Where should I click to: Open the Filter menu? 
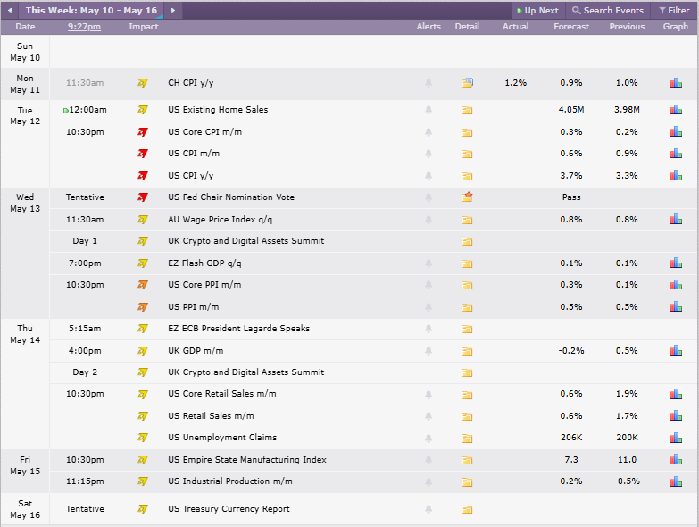674,10
